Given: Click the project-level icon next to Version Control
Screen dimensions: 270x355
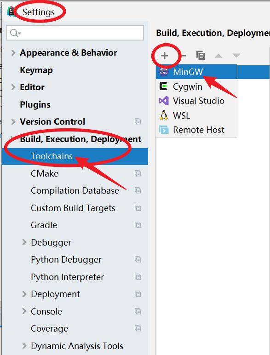Looking at the screenshot, I should tap(138, 121).
